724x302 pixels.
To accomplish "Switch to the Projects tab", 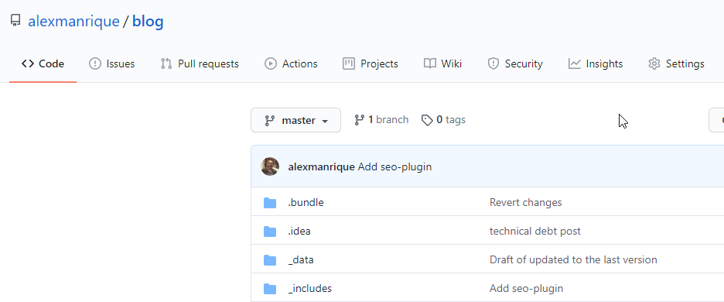I will coord(371,63).
